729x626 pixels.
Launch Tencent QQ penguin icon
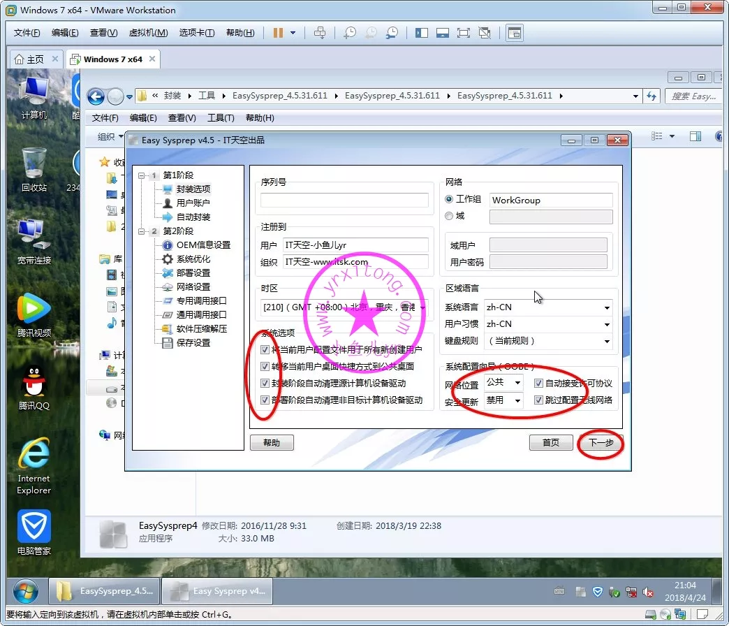pos(34,386)
